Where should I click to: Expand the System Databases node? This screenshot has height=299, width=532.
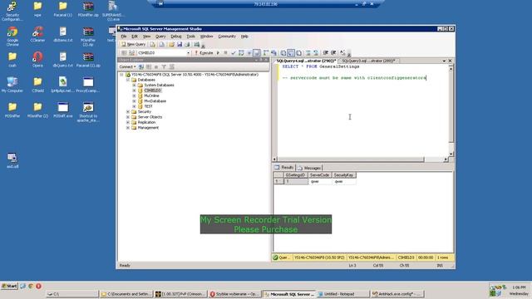click(134, 85)
